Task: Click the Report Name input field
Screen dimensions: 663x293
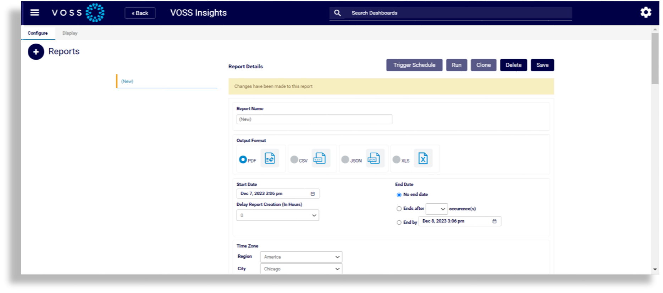Action: tap(314, 119)
